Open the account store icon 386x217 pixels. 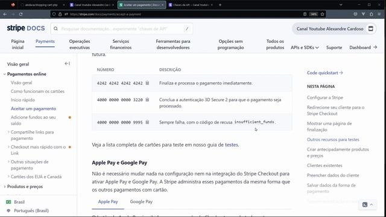370,29
